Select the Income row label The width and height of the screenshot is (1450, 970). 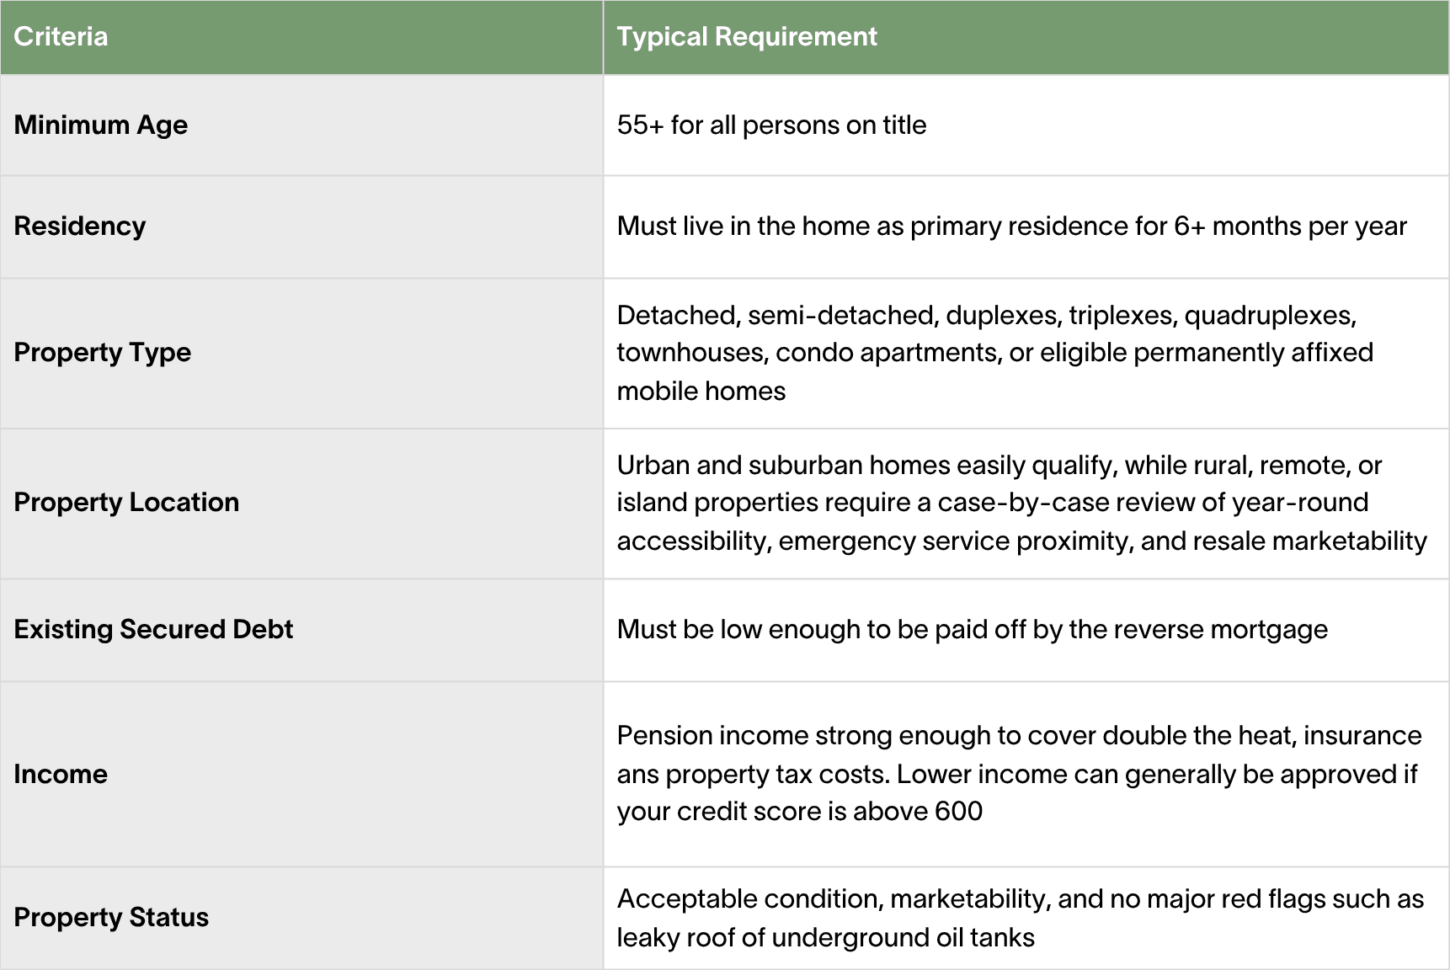click(61, 774)
